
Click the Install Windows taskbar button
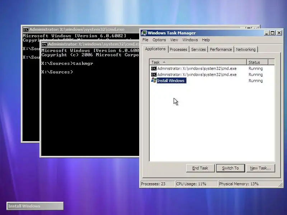coord(35,206)
